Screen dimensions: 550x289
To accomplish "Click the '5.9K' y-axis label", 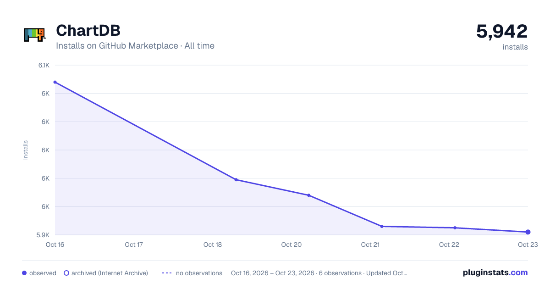I will point(44,235).
